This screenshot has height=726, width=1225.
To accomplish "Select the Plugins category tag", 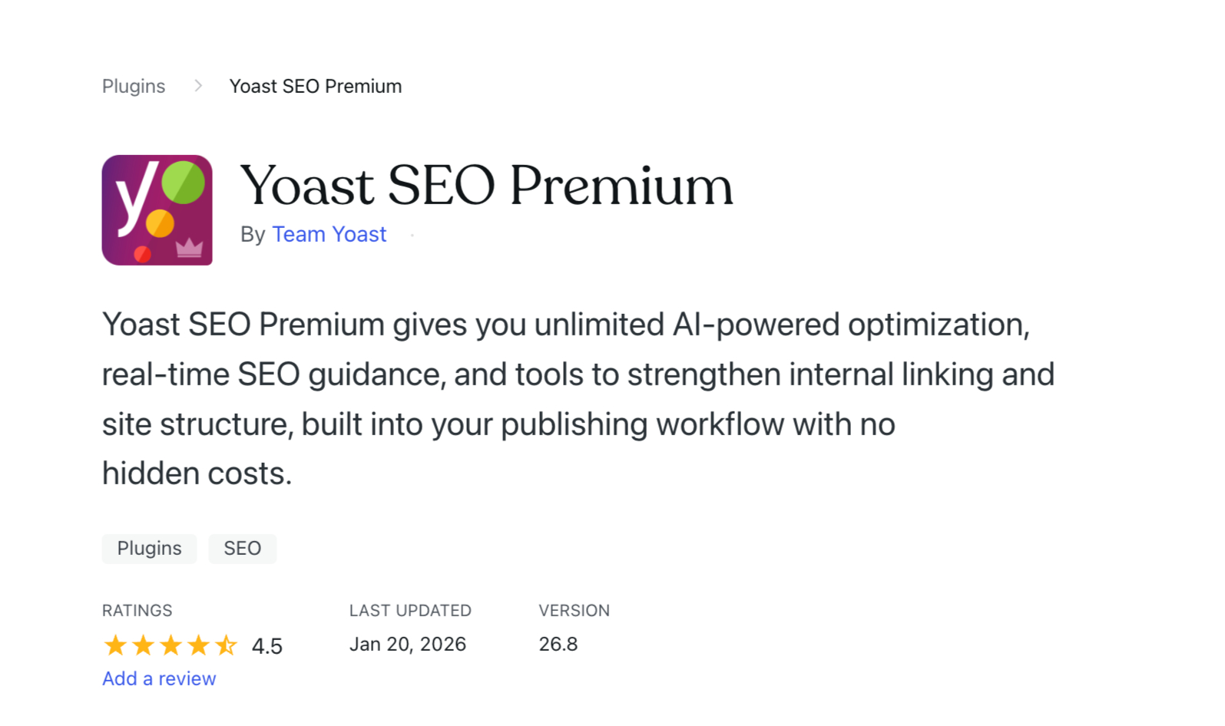I will coord(149,548).
